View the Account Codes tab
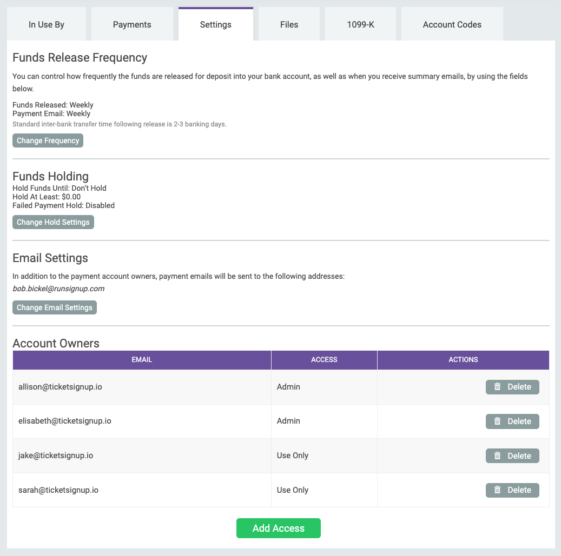Screen dimensions: 561x556 point(452,24)
